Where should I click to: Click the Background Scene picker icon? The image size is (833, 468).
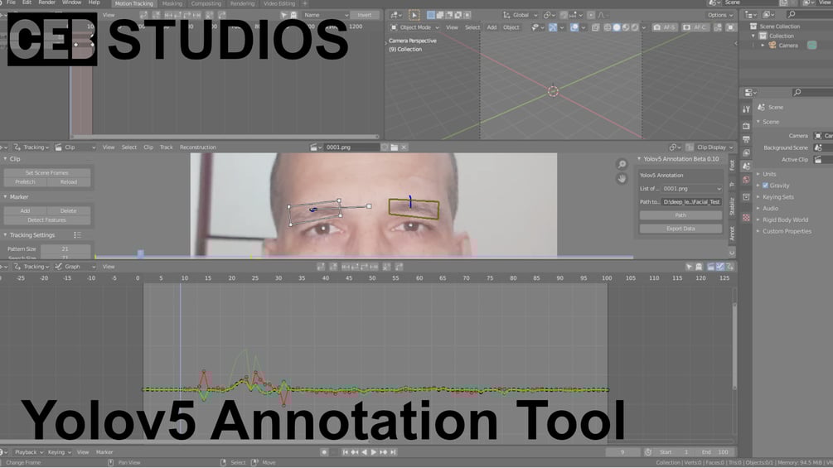pos(818,147)
